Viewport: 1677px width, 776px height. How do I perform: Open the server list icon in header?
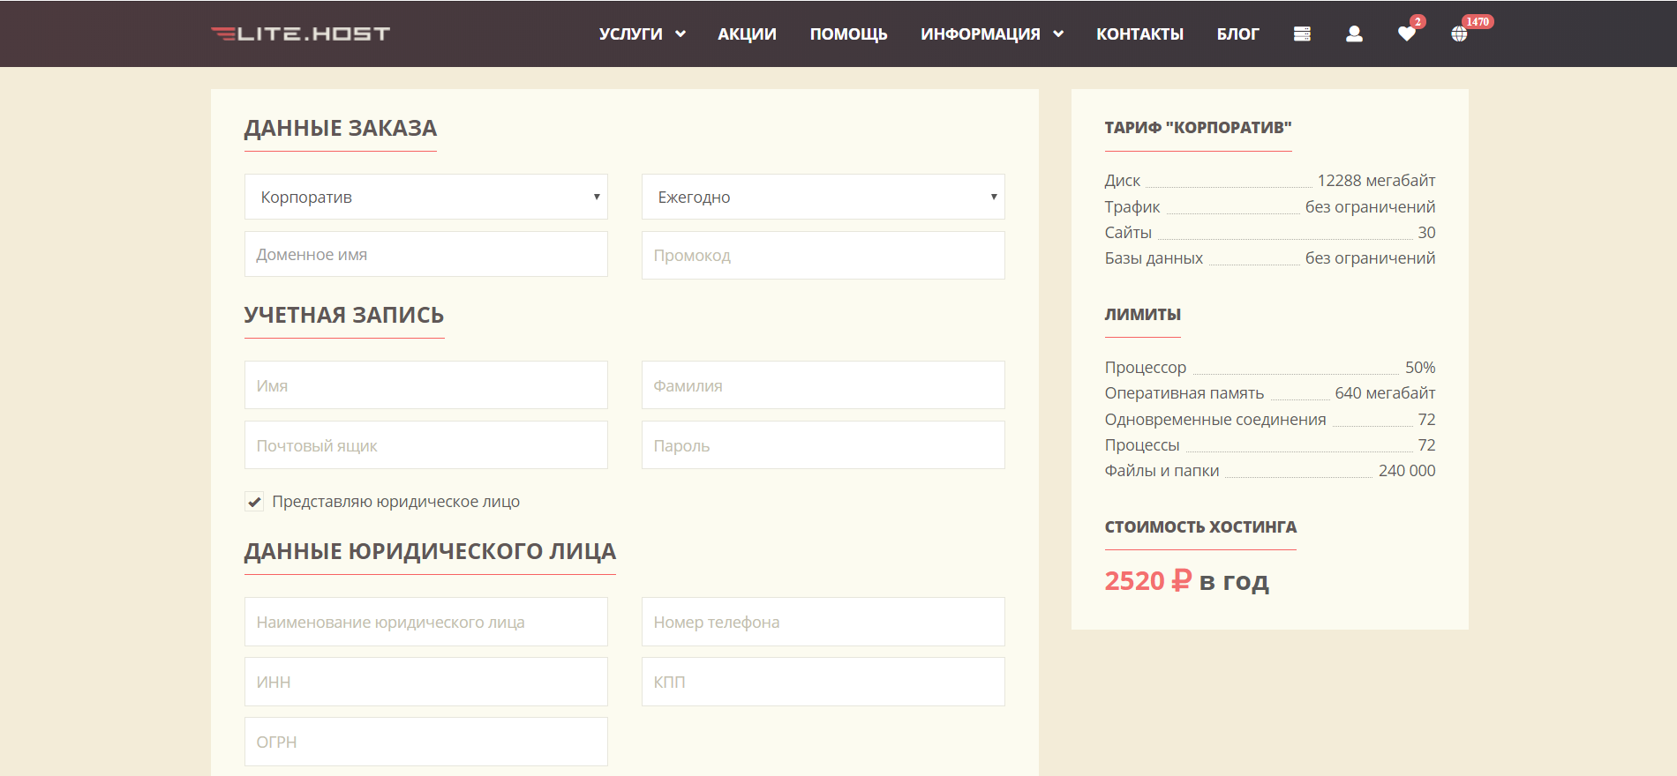click(x=1302, y=34)
